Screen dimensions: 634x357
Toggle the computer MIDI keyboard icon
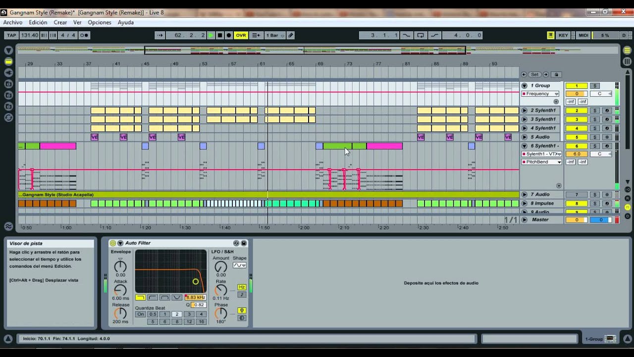coord(550,35)
